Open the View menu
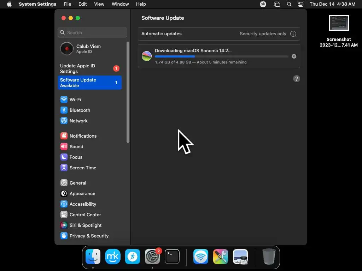362x271 pixels. pyautogui.click(x=99, y=4)
